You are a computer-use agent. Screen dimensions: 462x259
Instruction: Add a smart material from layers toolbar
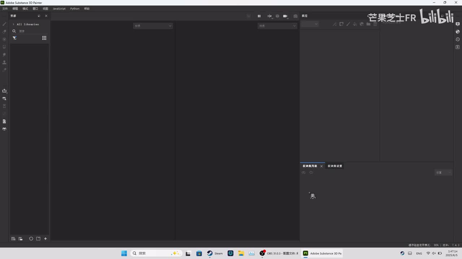pyautogui.click(x=362, y=24)
